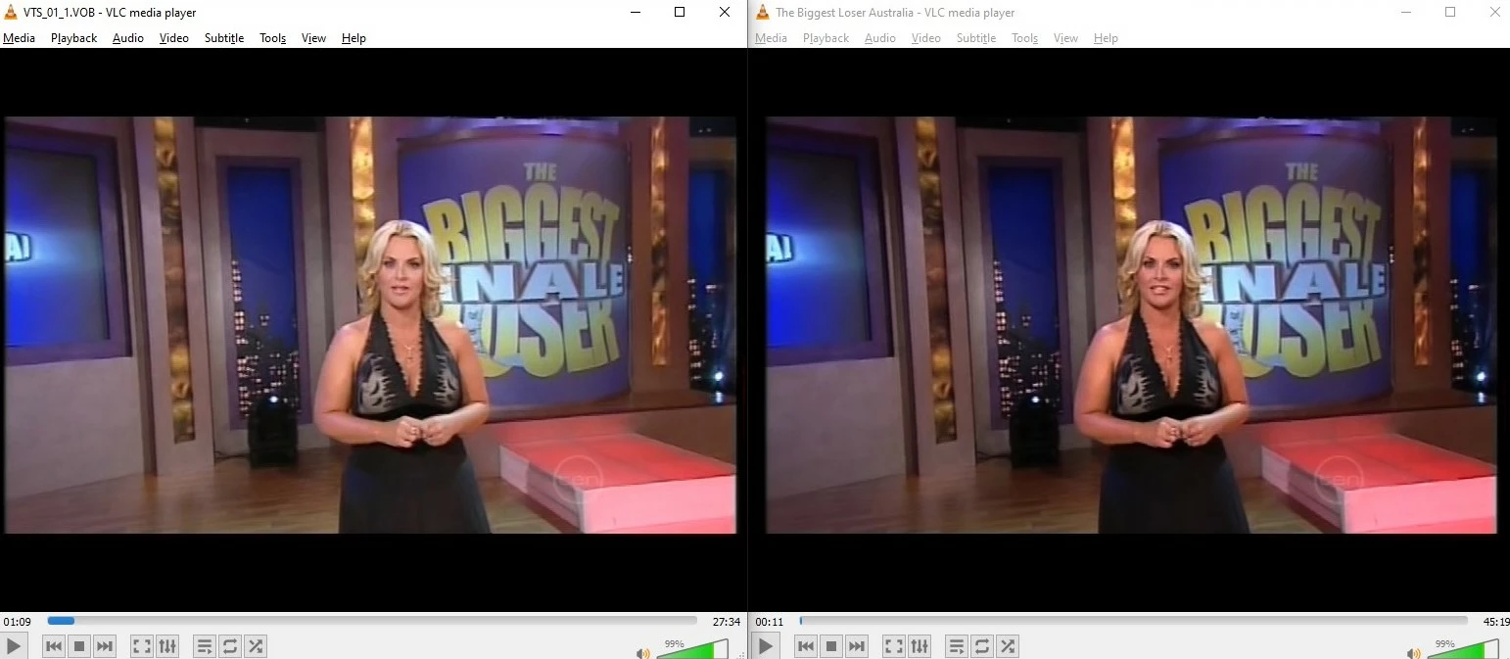Open View menu in Biggest Loser window
This screenshot has width=1510, height=659.
(x=1066, y=38)
